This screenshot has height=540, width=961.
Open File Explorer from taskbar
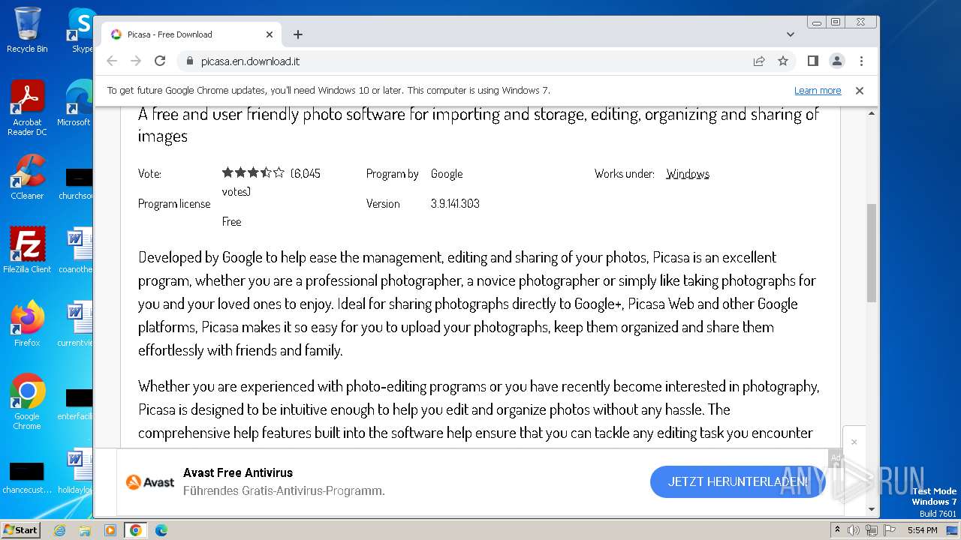click(x=85, y=530)
